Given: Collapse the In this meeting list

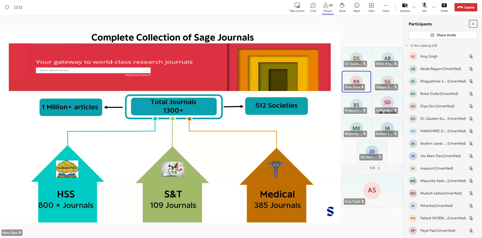Looking at the screenshot, I should [407, 46].
